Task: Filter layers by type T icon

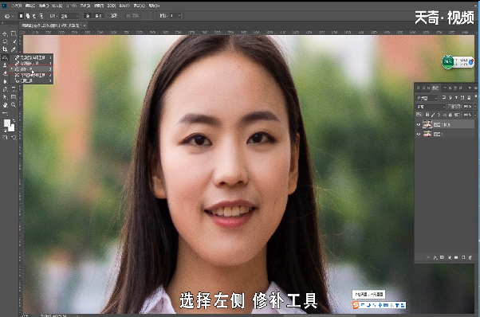Action: [456, 97]
